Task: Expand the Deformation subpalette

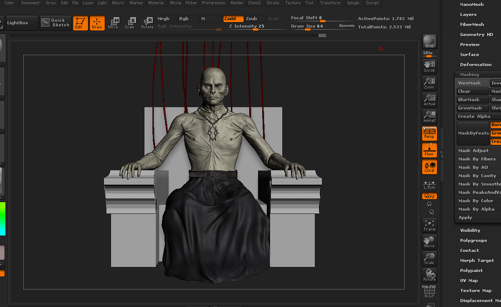Action: click(476, 65)
